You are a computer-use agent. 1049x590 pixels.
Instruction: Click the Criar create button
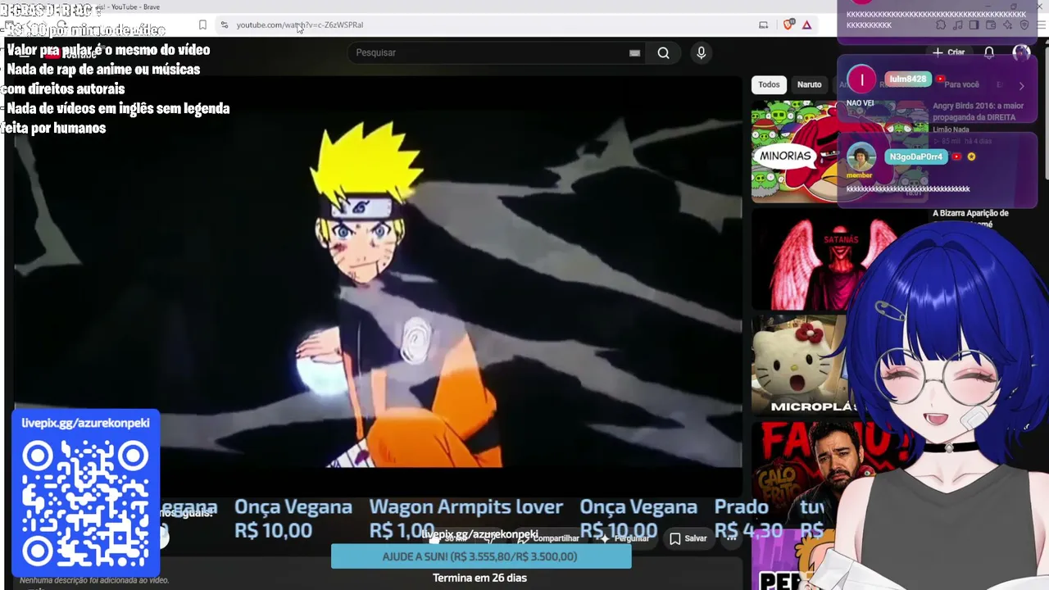(x=949, y=52)
